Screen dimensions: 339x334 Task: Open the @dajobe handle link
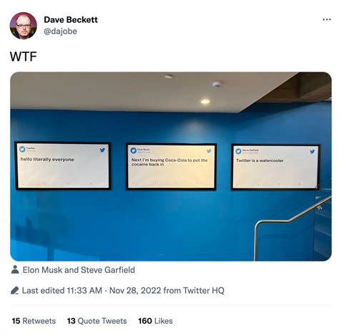(x=60, y=32)
